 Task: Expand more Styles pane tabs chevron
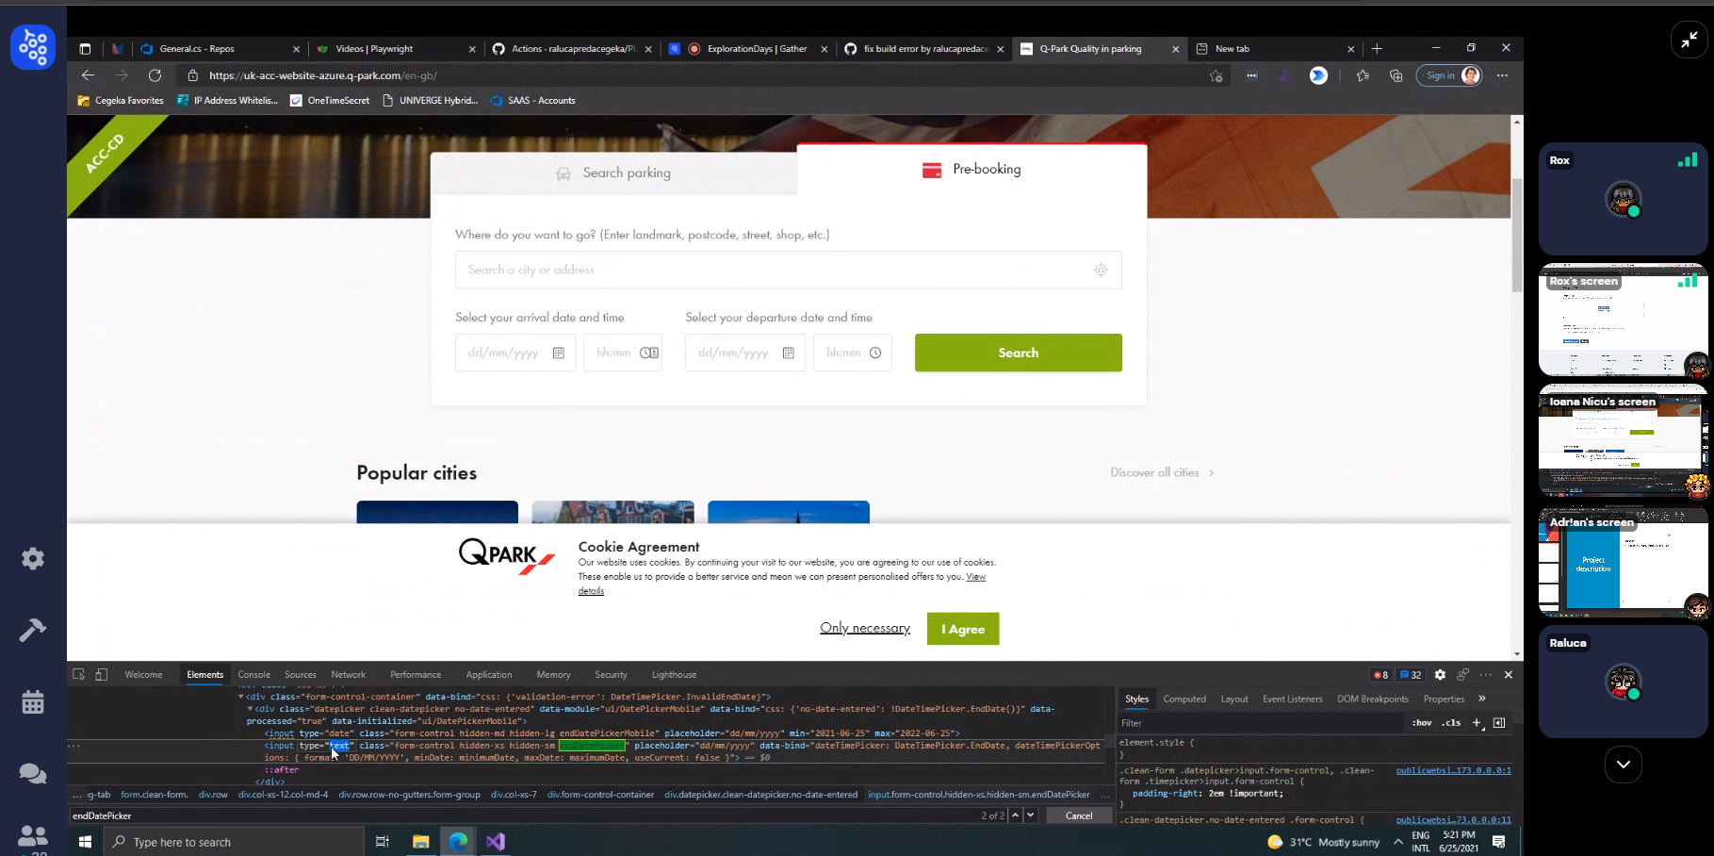tap(1482, 699)
